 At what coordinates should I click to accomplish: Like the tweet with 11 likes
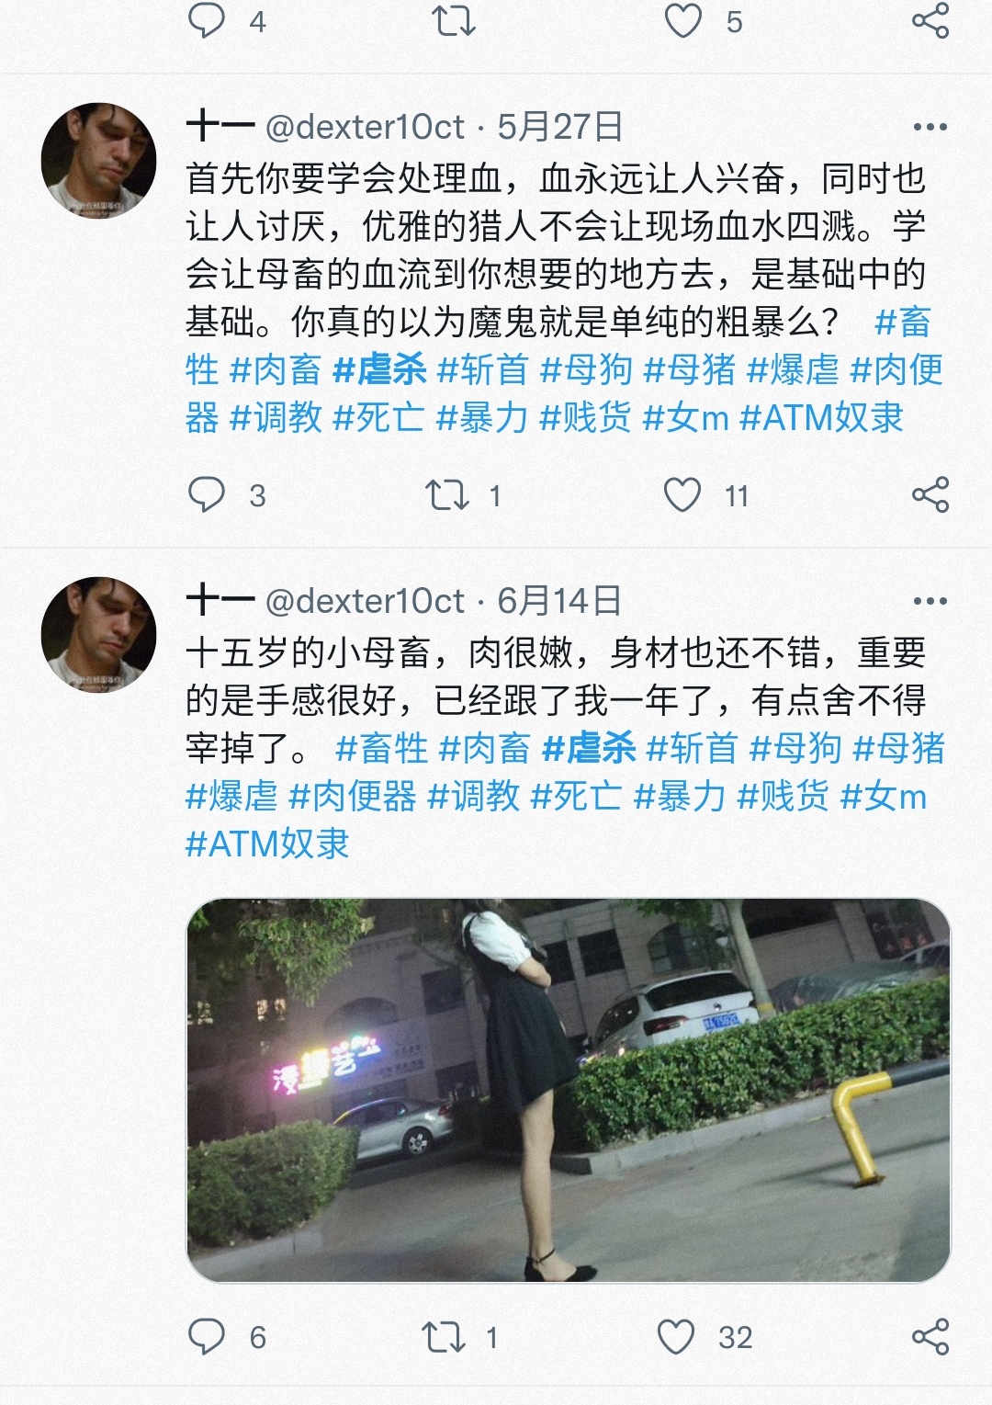tap(682, 494)
